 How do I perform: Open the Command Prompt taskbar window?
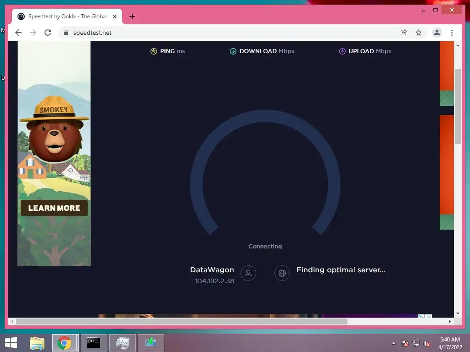[94, 343]
